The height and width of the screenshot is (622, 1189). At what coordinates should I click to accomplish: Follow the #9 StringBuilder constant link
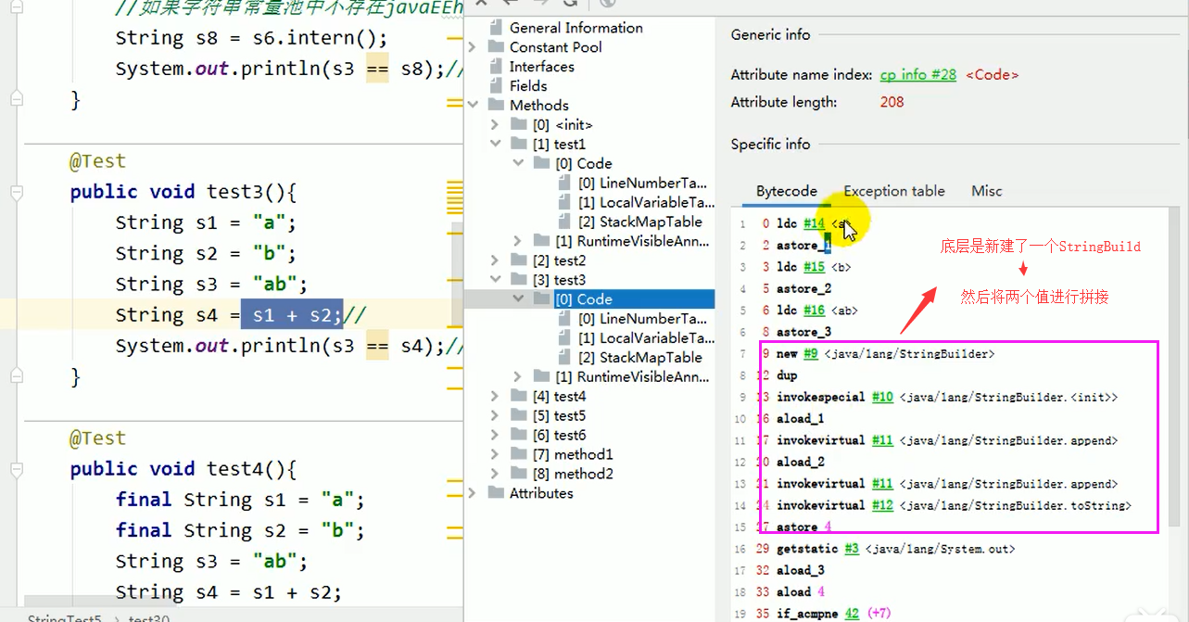point(809,354)
